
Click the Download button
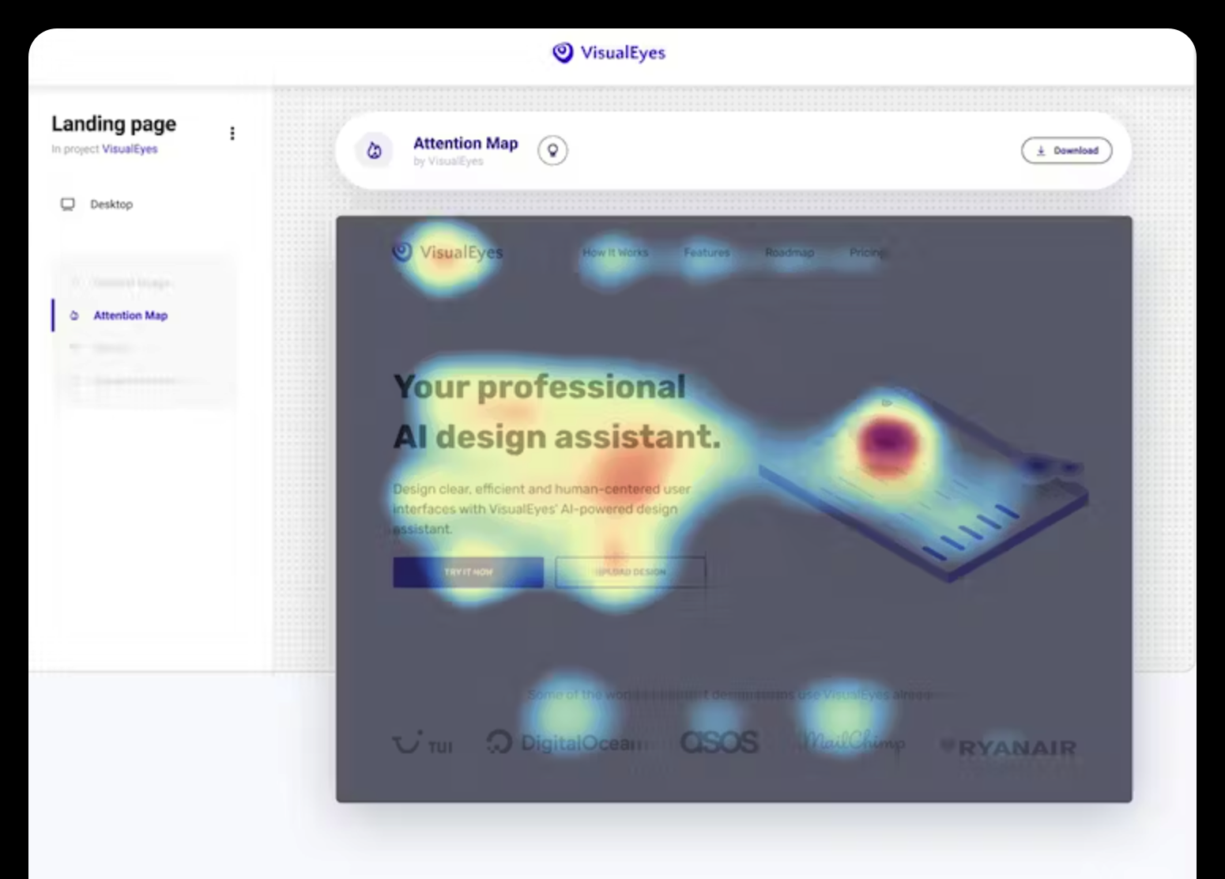point(1066,150)
